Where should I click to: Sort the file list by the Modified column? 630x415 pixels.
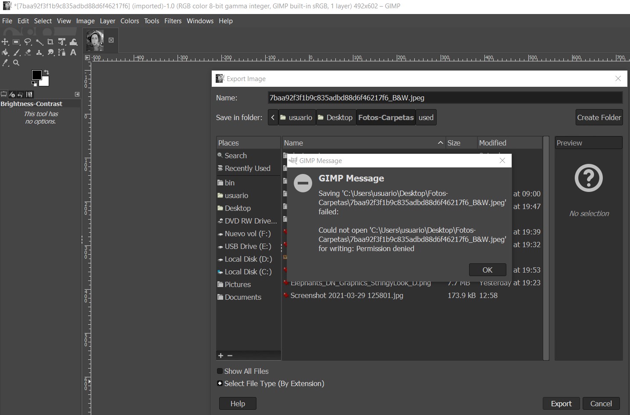(x=510, y=143)
